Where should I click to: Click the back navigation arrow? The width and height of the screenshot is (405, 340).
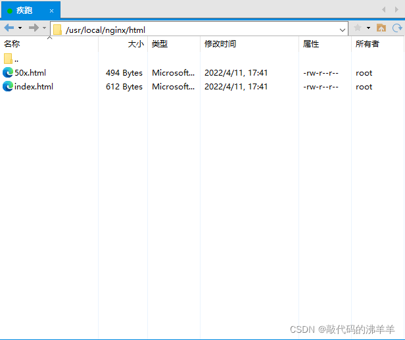[x=9, y=28]
